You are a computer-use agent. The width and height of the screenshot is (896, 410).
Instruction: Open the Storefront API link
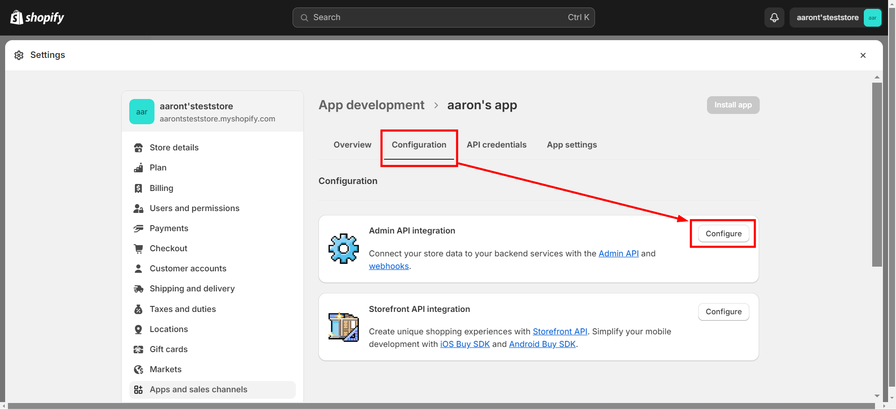[x=560, y=332]
